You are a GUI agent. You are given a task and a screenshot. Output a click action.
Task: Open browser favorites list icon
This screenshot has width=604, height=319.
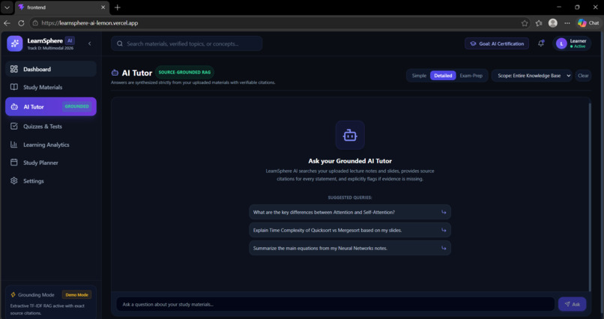point(539,23)
